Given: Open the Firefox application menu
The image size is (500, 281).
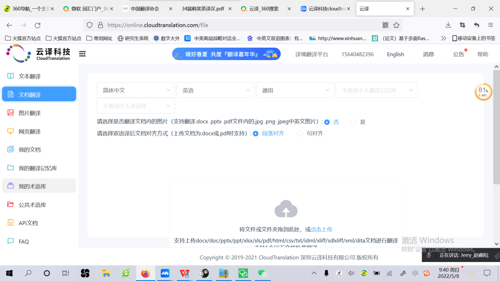Looking at the screenshot, I should 491,25.
